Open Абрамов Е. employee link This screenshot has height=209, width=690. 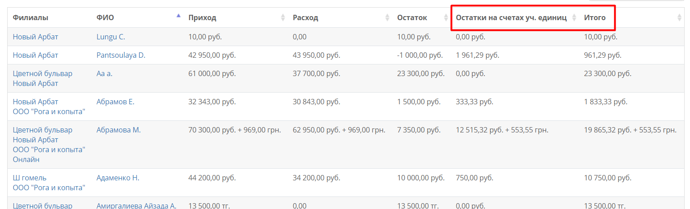[x=116, y=102]
